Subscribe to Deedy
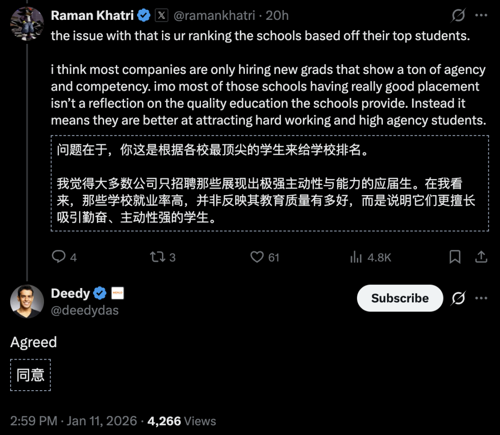Screen dimensions: 500x435 [400, 298]
